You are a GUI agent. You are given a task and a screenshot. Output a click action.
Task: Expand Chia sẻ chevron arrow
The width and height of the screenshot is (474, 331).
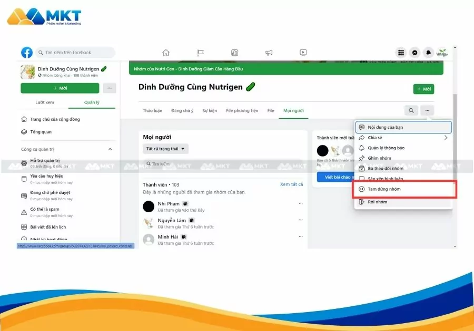(446, 138)
